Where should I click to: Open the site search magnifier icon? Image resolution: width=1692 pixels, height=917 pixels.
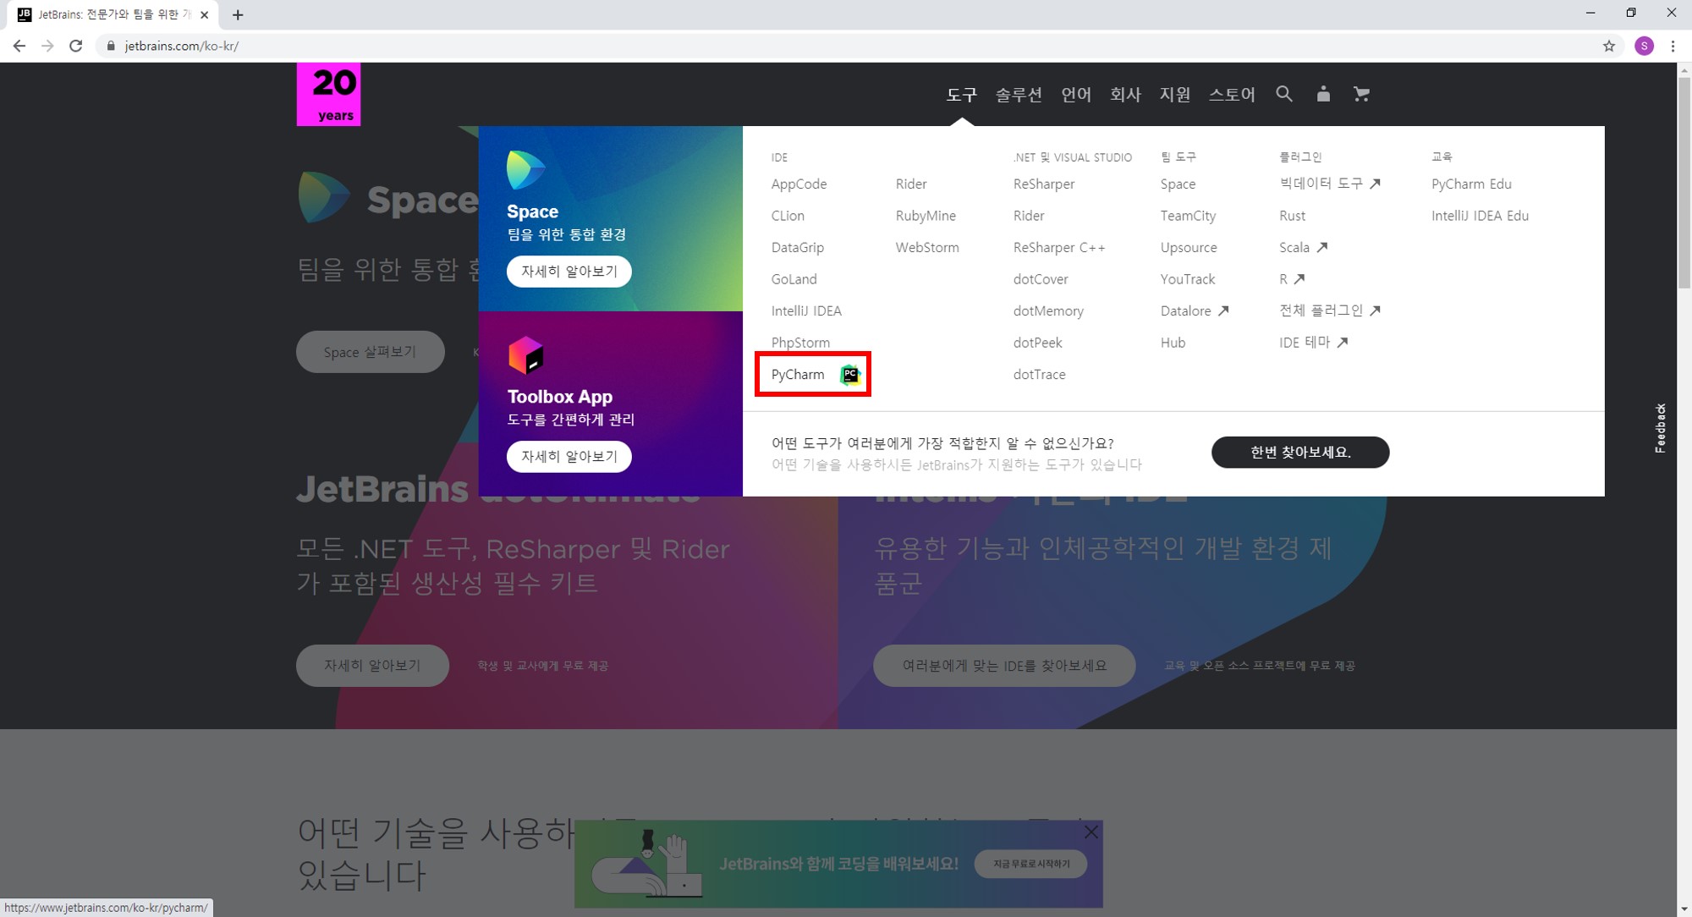[1283, 94]
